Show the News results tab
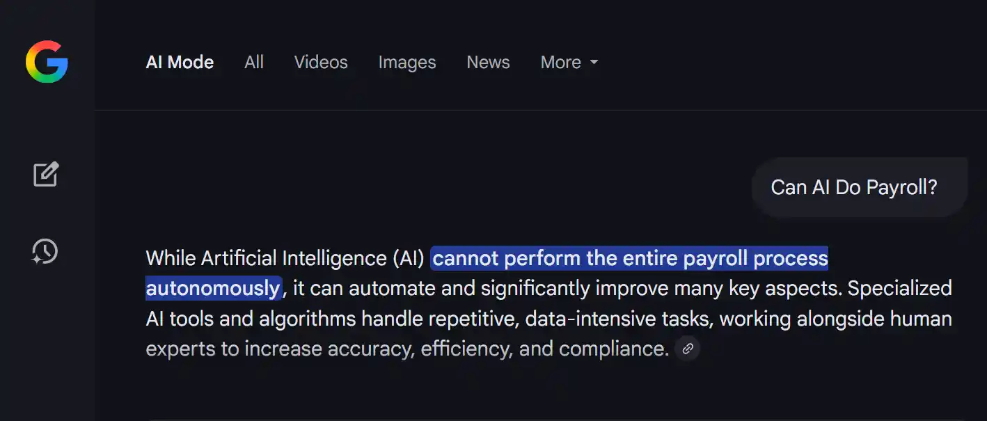Image resolution: width=987 pixels, height=421 pixels. coord(488,63)
